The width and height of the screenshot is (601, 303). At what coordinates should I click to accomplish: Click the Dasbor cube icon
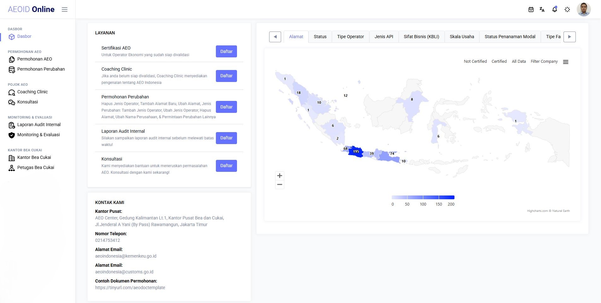[12, 37]
